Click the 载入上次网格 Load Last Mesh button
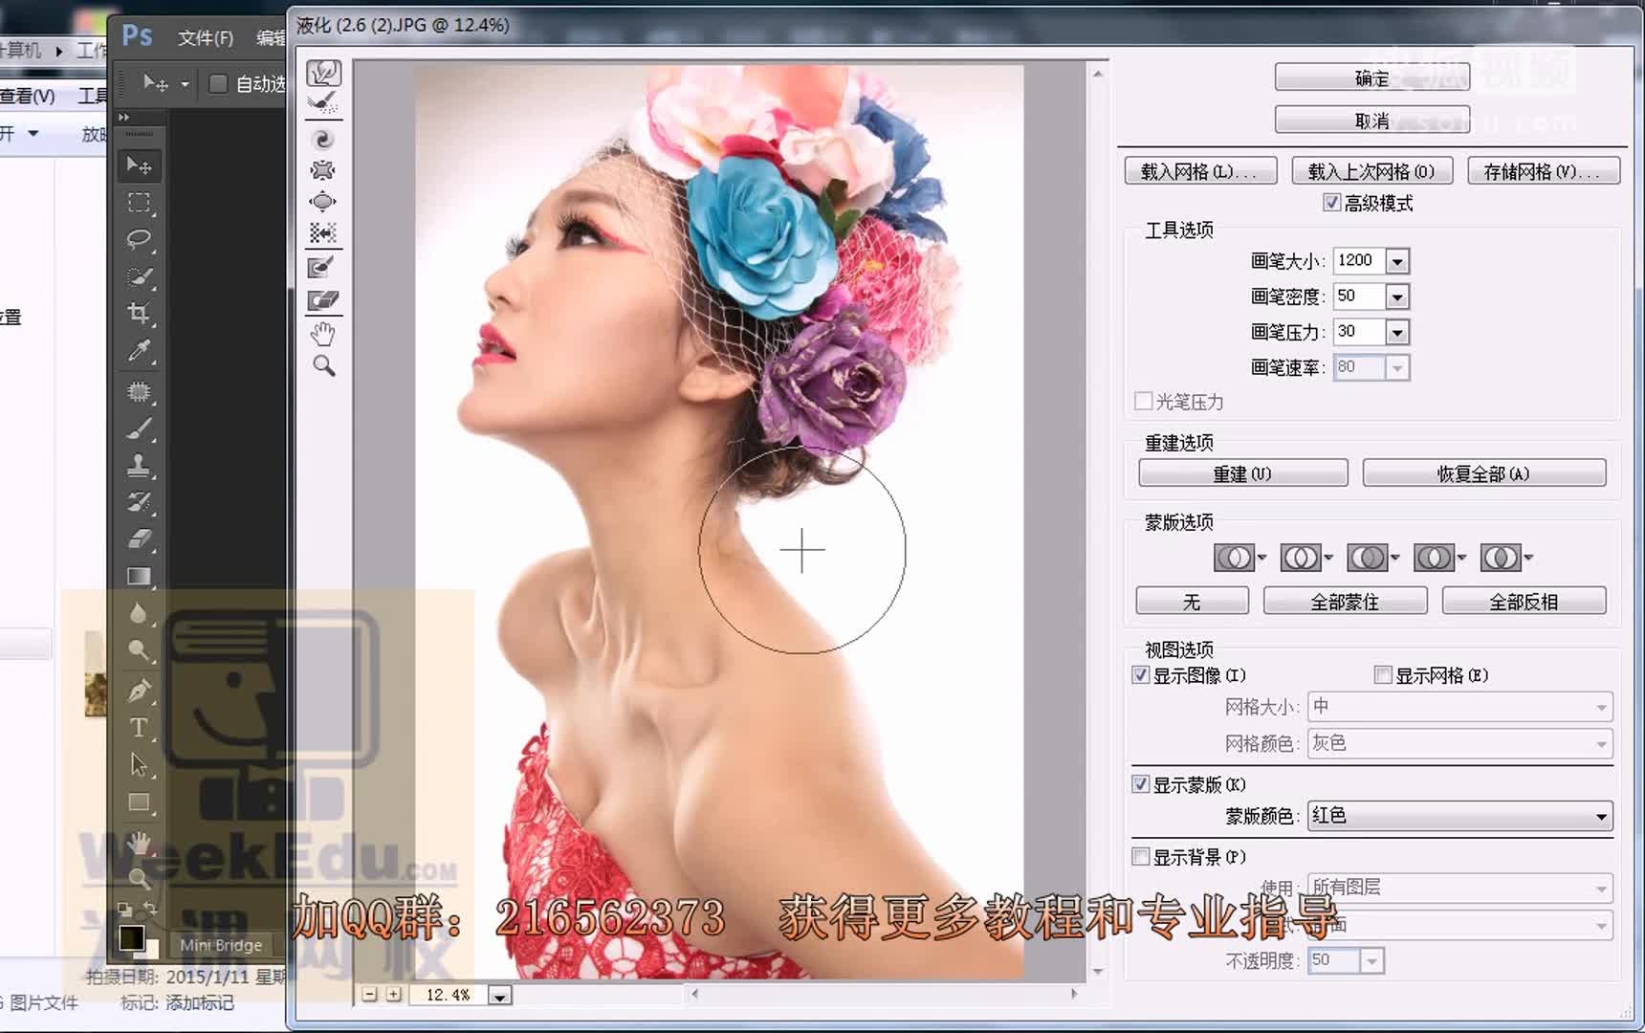 click(x=1371, y=171)
